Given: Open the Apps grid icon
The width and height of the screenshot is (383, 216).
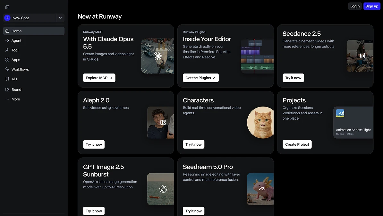Looking at the screenshot, I should (7, 60).
